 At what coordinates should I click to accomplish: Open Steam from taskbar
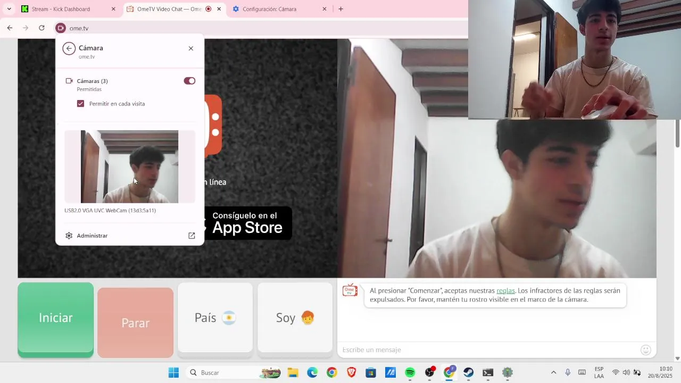468,373
